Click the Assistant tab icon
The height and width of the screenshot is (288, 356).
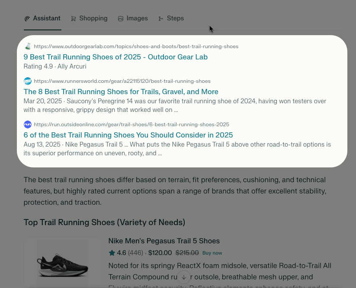[27, 19]
